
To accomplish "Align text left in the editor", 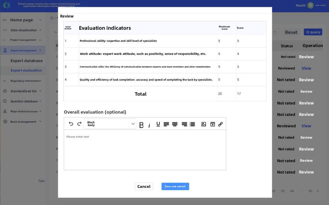I will (x=166, y=124).
